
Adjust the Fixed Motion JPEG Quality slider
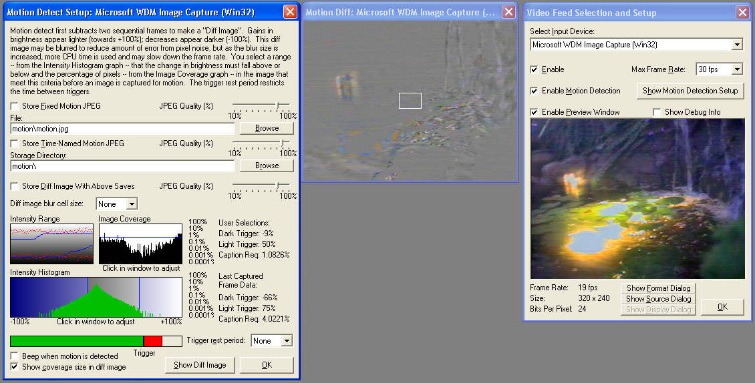click(x=278, y=105)
